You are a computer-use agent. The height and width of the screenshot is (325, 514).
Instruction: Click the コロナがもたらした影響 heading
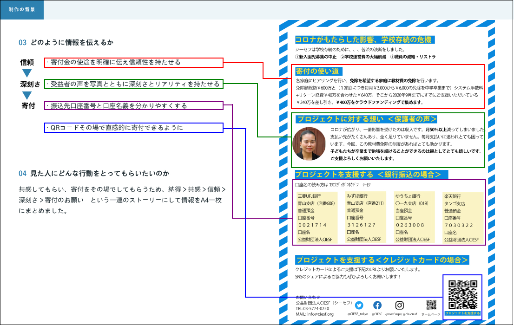pos(364,40)
